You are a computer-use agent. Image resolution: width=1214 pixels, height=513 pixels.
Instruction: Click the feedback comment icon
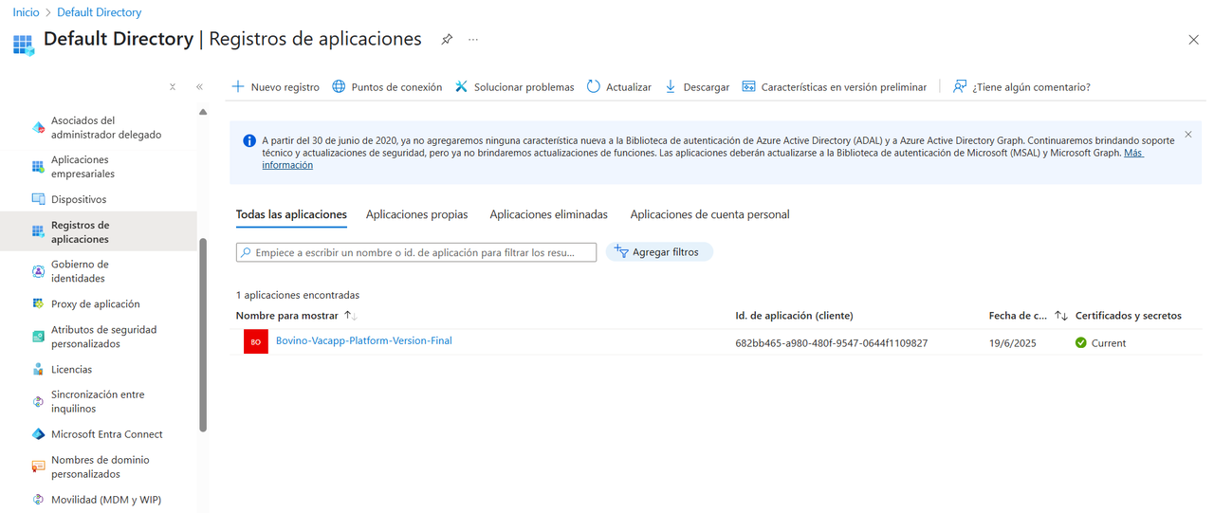point(960,86)
